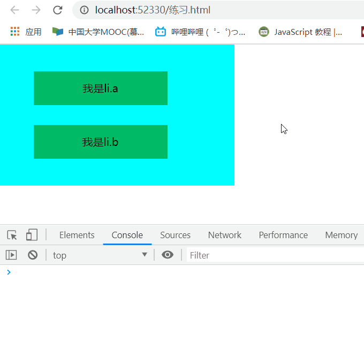
Task: Switch to the Network tab
Action: point(224,235)
